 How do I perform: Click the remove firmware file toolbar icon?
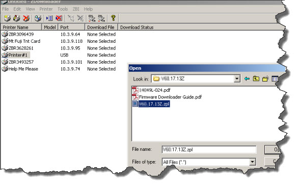point(59,18)
